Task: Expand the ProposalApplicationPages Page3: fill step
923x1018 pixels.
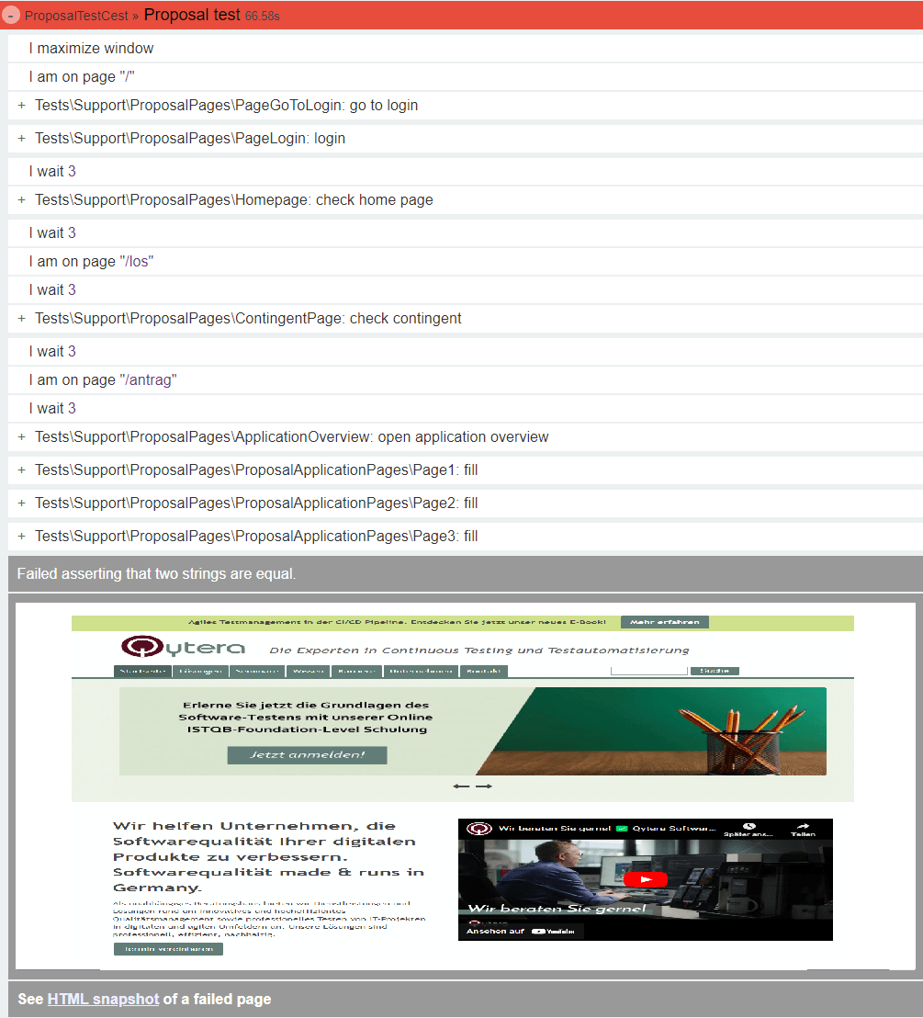Action: point(20,536)
